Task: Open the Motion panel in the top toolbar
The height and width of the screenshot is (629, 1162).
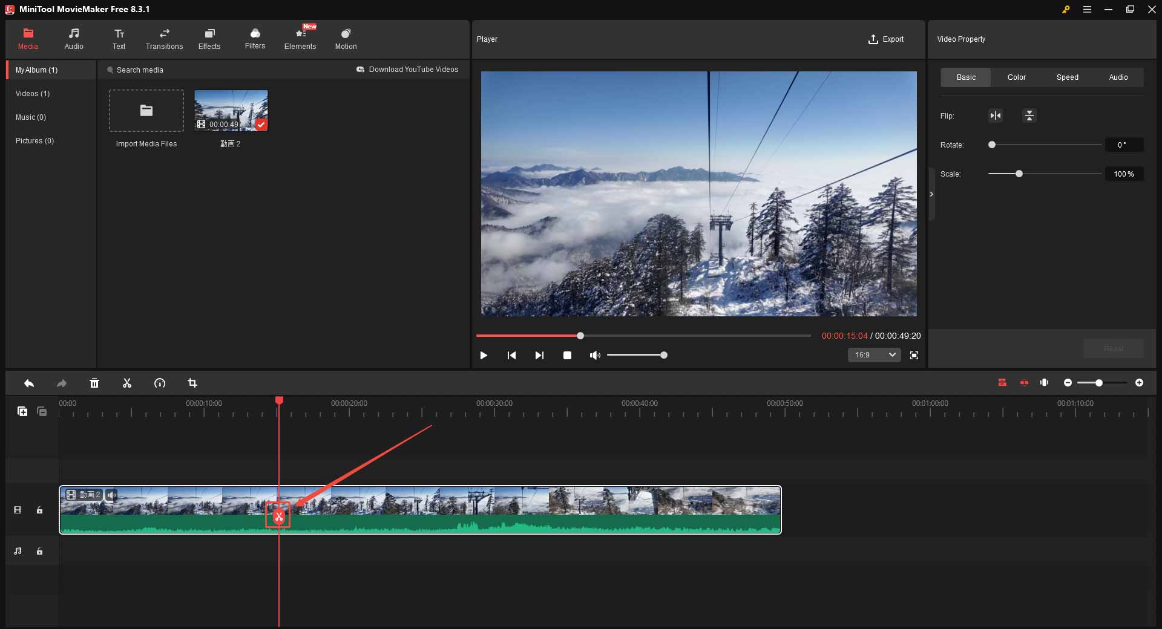Action: pos(345,38)
